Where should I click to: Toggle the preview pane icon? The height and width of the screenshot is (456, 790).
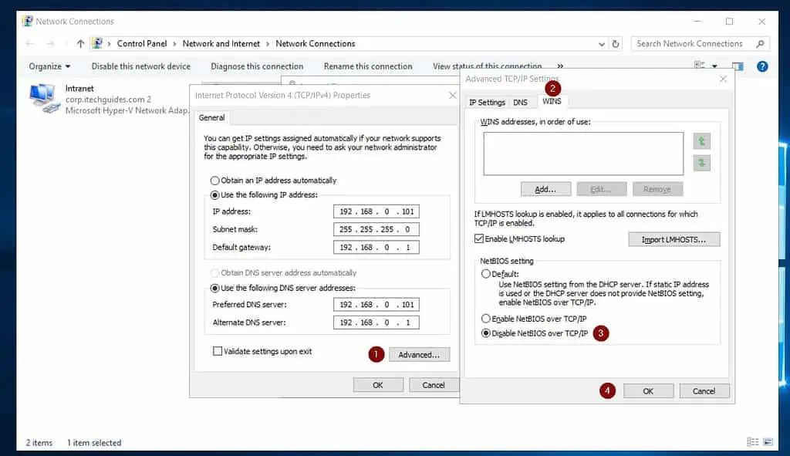(x=738, y=66)
